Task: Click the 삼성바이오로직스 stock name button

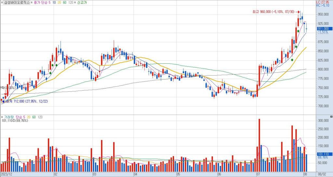Action: pyautogui.click(x=17, y=3)
